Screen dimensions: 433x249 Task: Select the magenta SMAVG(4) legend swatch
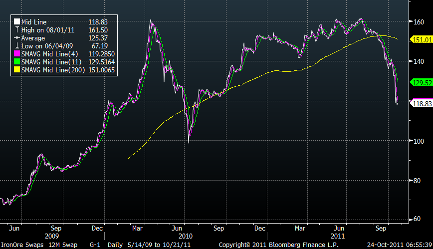pos(16,54)
